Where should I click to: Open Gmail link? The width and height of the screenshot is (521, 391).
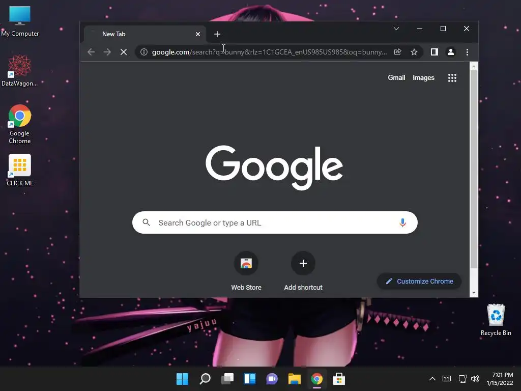pyautogui.click(x=396, y=77)
